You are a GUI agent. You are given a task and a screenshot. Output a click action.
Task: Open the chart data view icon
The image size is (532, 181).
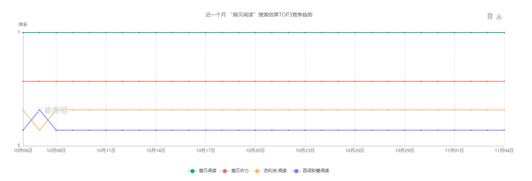(490, 16)
